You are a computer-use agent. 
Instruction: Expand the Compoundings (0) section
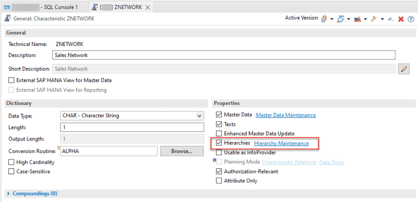(9, 194)
